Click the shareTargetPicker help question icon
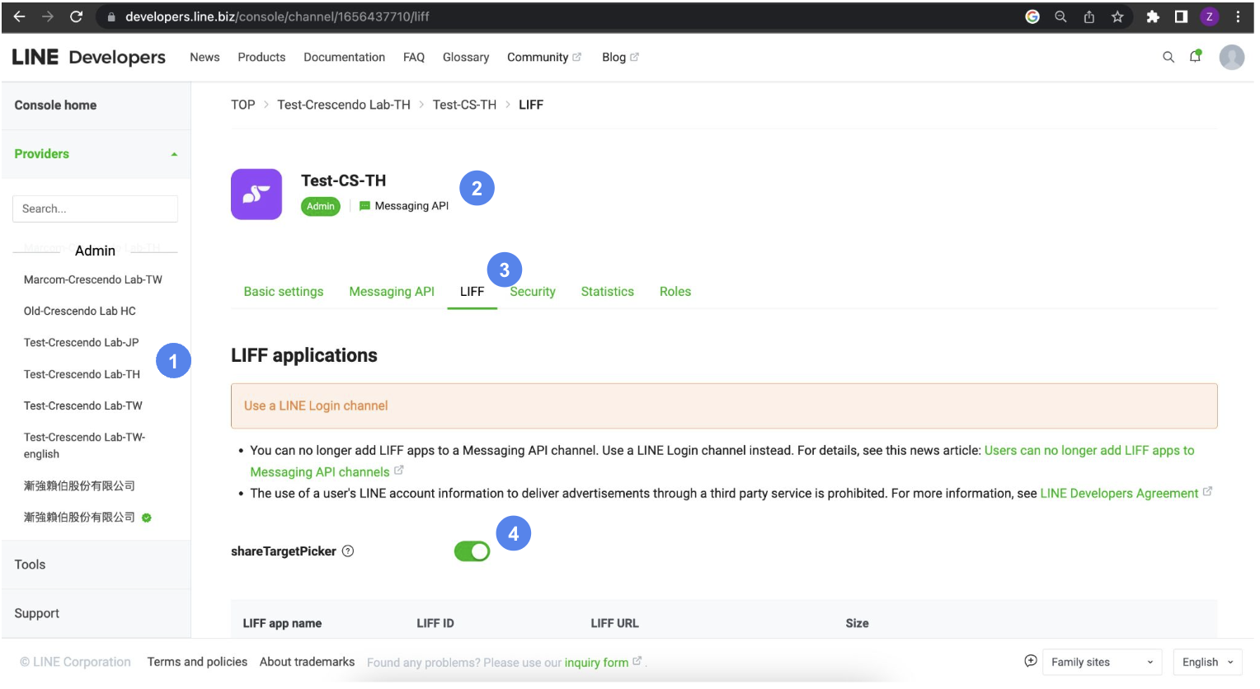Image resolution: width=1260 pixels, height=689 pixels. [348, 551]
